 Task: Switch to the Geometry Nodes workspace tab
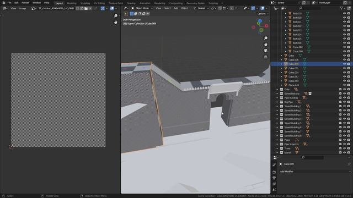click(x=195, y=3)
